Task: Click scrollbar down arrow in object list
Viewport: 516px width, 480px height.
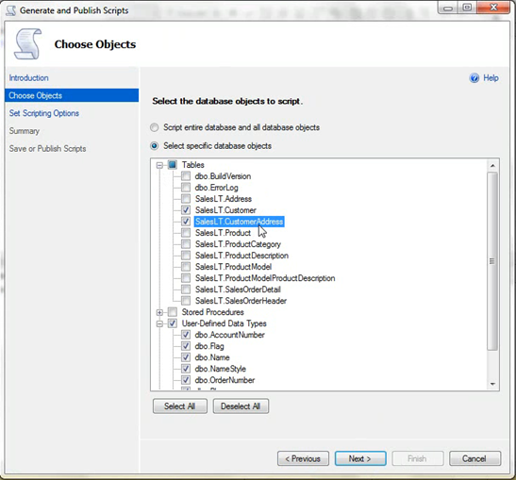Action: pos(492,384)
